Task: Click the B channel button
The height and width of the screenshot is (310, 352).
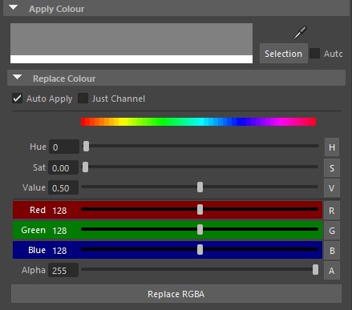Action: click(x=332, y=251)
